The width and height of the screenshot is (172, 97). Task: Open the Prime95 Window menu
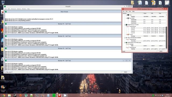(24, 9)
